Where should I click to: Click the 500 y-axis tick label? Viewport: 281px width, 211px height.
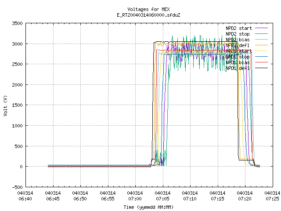(18, 146)
